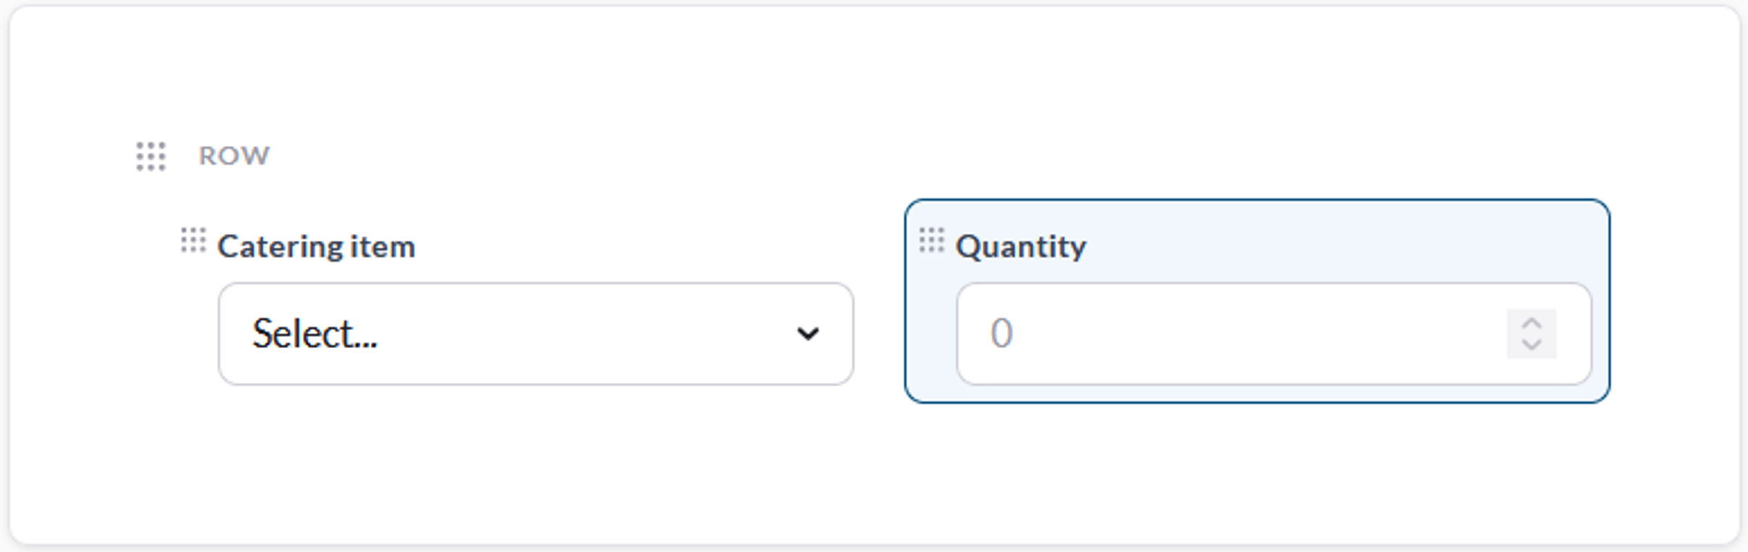Viewport: 1748px width, 552px height.
Task: Click the Select... placeholder text
Action: click(314, 334)
